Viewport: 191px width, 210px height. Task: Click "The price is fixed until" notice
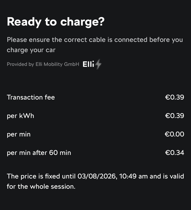41,176
